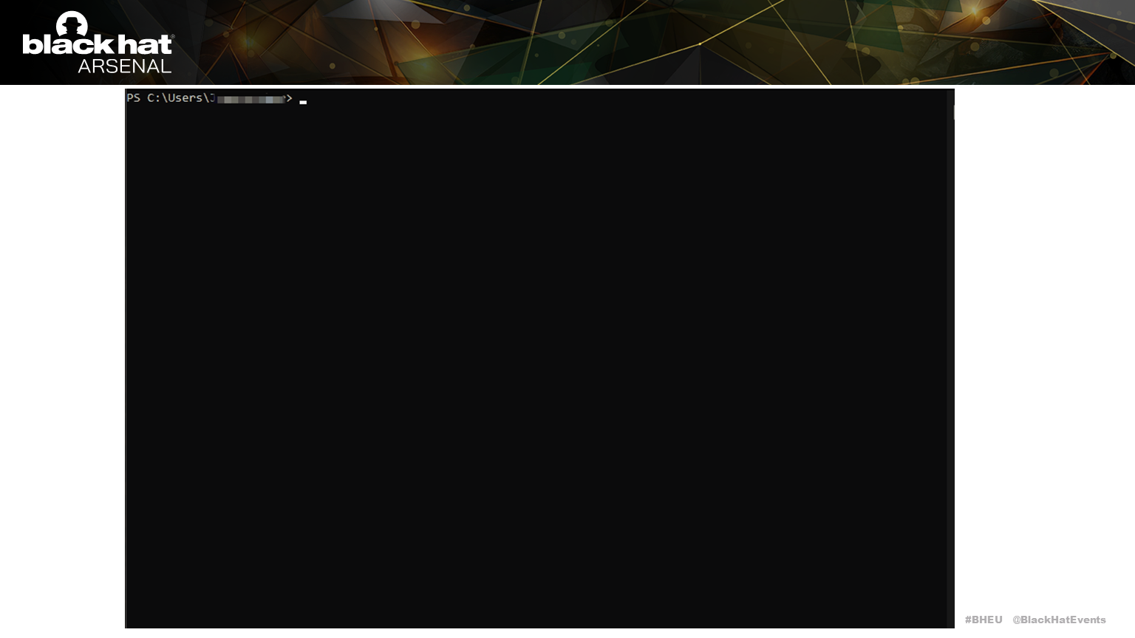1135x638 pixels.
Task: Click the "black hat" wordmark text
Action: click(x=97, y=45)
